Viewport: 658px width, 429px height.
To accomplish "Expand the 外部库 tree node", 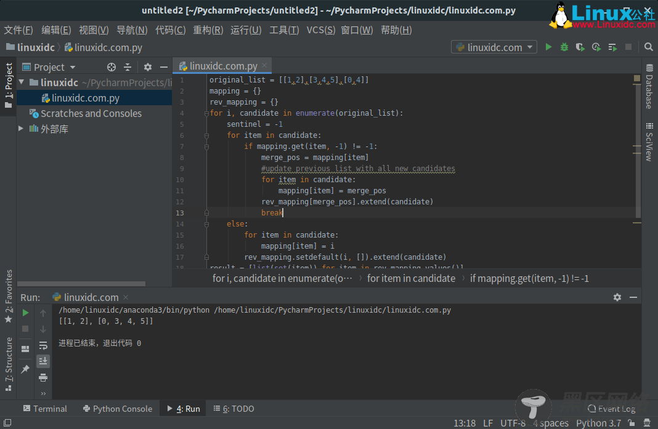I will coord(21,128).
